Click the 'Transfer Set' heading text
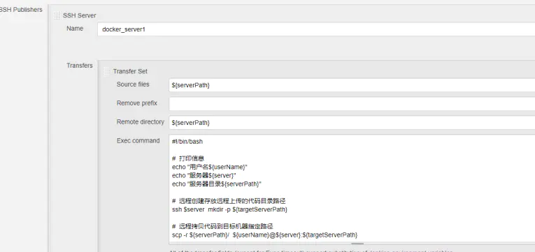This screenshot has height=252, width=535. point(130,71)
